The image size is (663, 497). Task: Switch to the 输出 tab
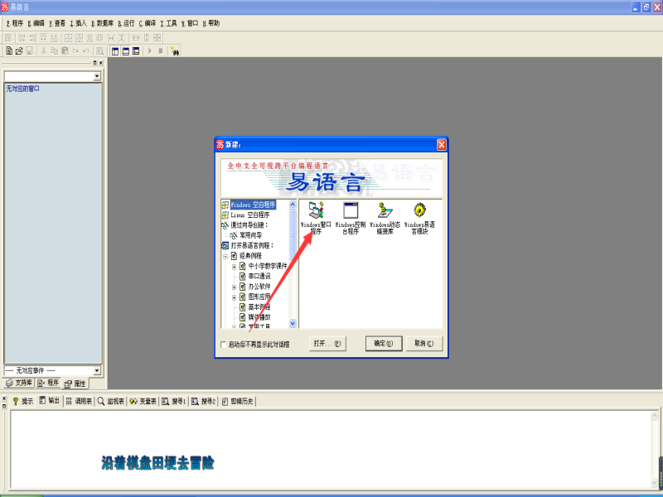click(x=50, y=401)
